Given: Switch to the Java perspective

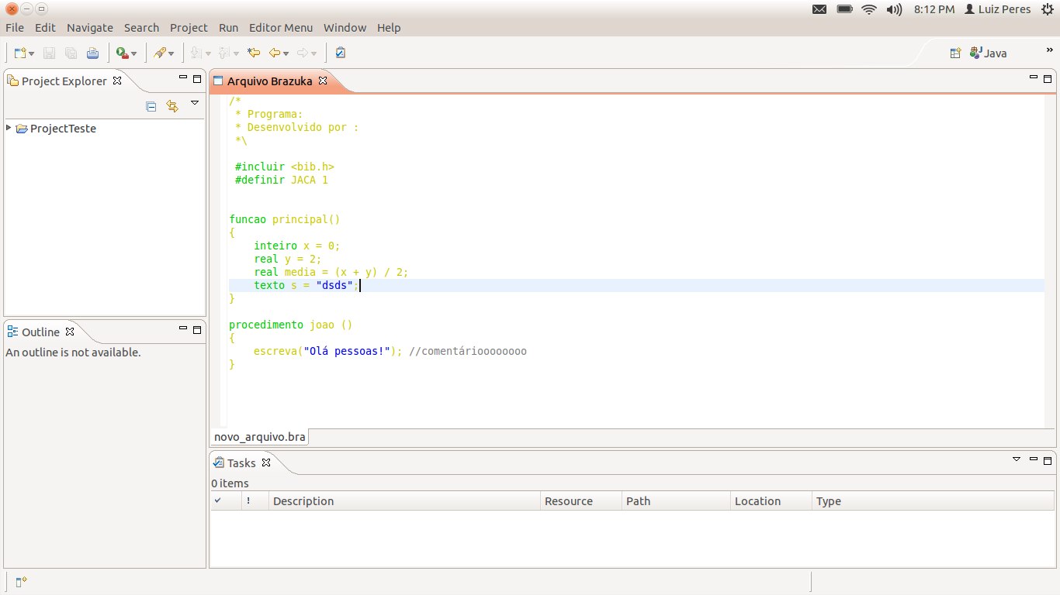Looking at the screenshot, I should 988,53.
